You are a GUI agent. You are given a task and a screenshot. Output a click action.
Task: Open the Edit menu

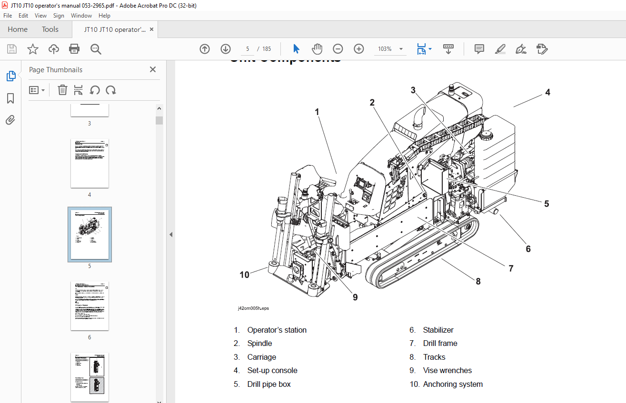click(23, 16)
